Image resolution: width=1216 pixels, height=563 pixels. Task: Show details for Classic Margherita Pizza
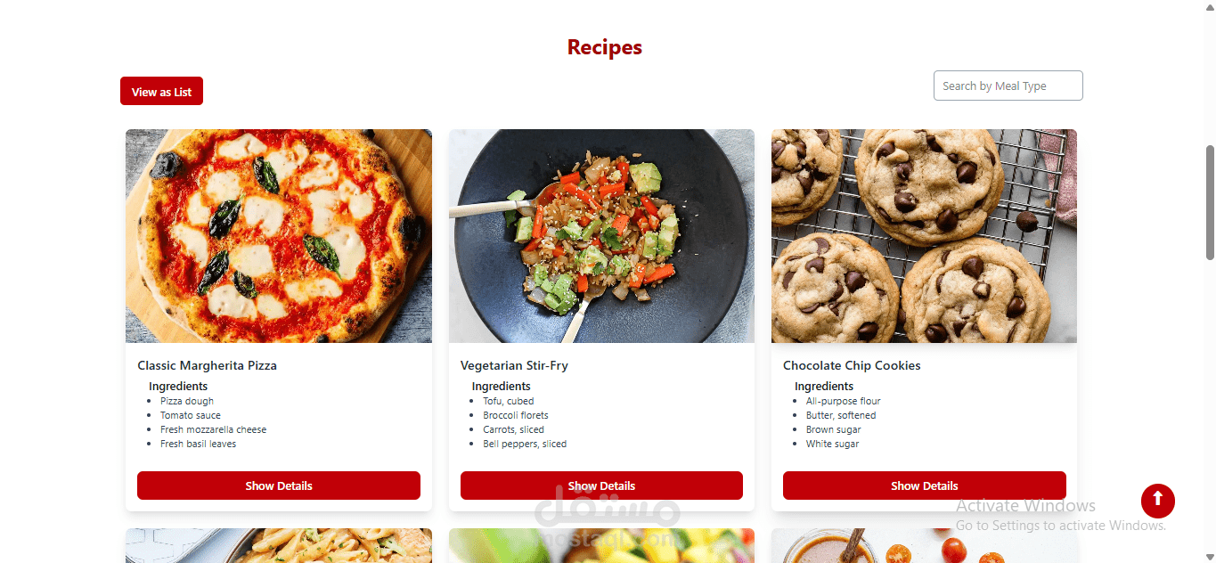279,485
